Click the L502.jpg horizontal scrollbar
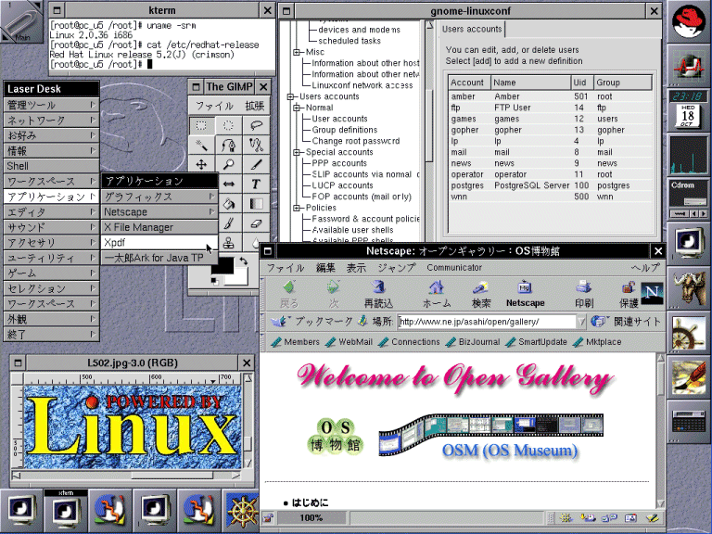Viewport: 712px width, 534px height. [x=126, y=476]
